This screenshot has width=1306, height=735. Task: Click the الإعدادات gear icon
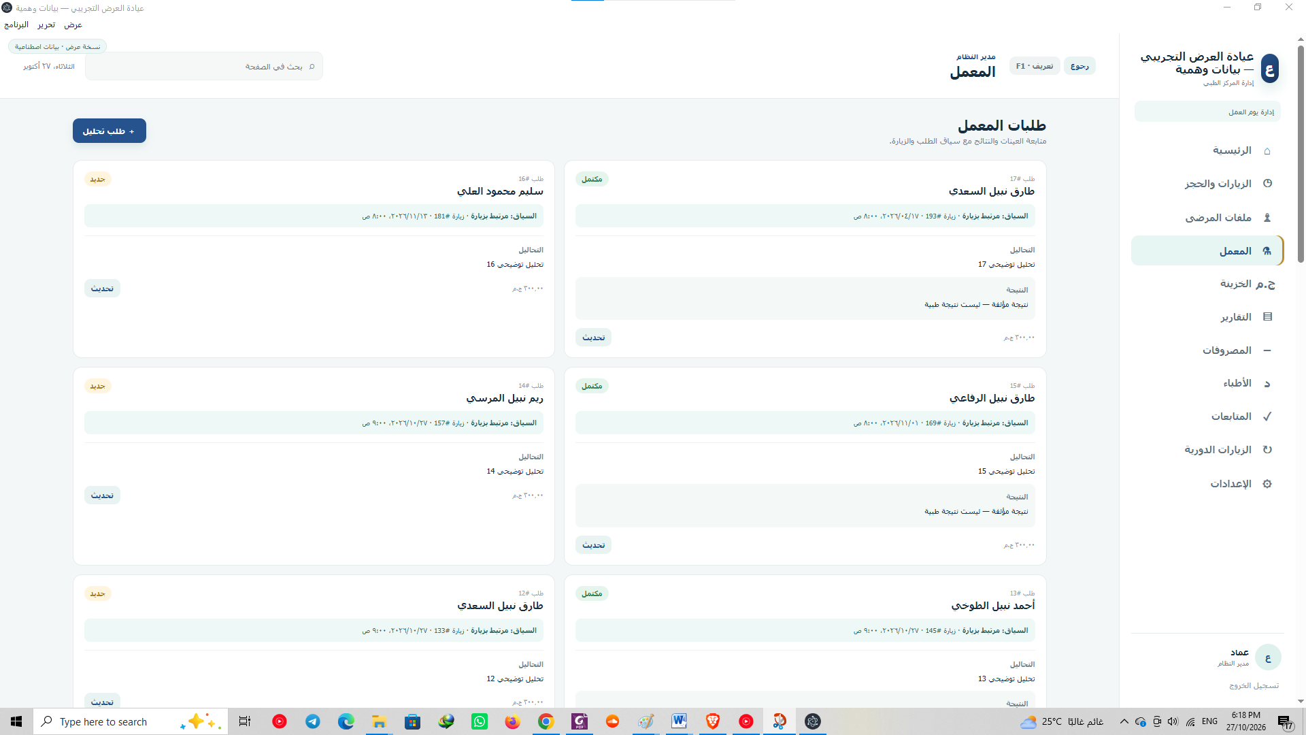(1267, 483)
